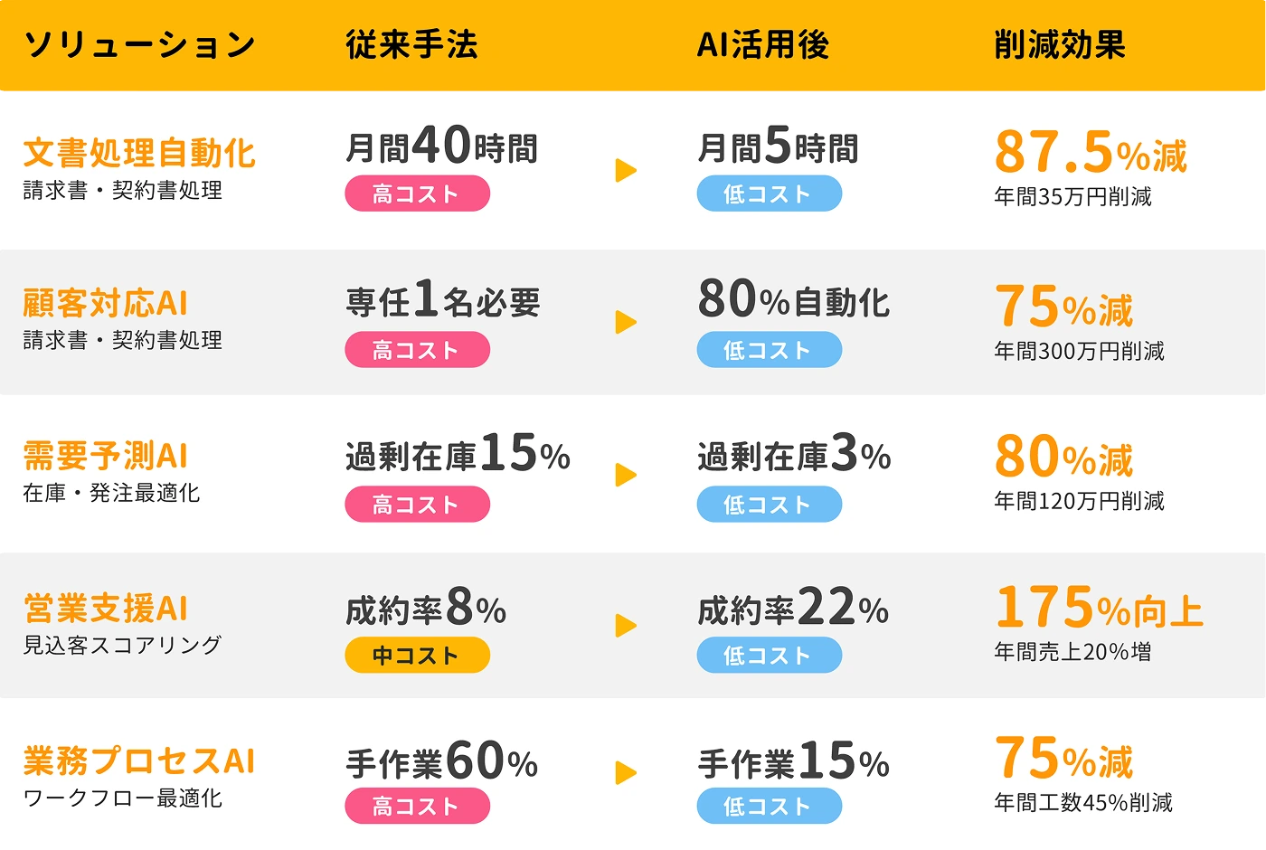
Task: Select the ソリューション column header
Action: pyautogui.click(x=139, y=45)
